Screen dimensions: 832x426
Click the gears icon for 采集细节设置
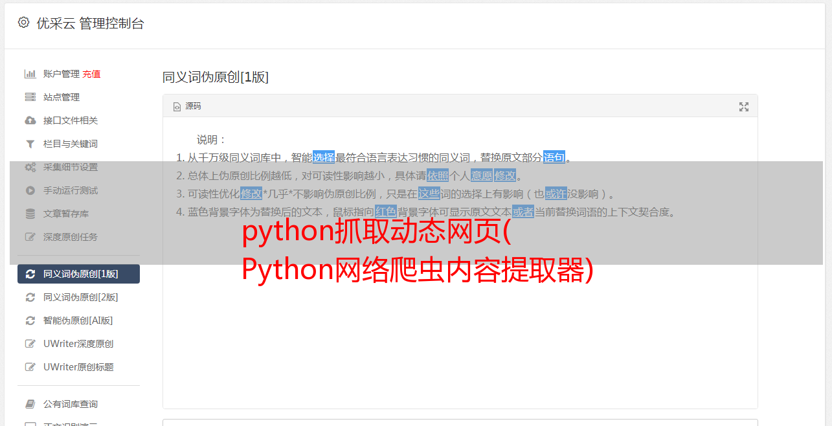(30, 167)
